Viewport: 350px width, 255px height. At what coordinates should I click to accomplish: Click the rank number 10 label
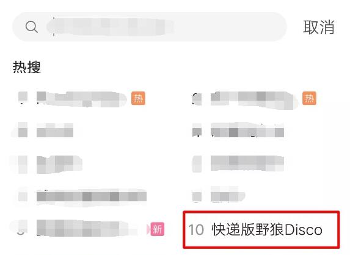(196, 230)
